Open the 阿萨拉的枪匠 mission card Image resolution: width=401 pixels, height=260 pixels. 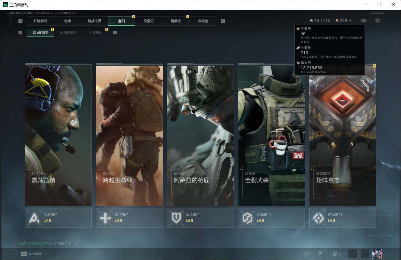pyautogui.click(x=200, y=135)
